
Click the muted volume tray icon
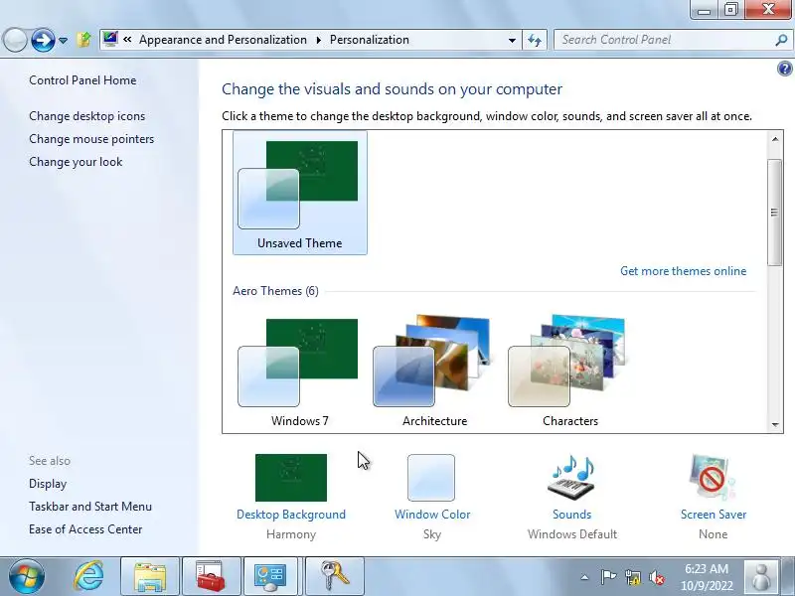click(657, 577)
